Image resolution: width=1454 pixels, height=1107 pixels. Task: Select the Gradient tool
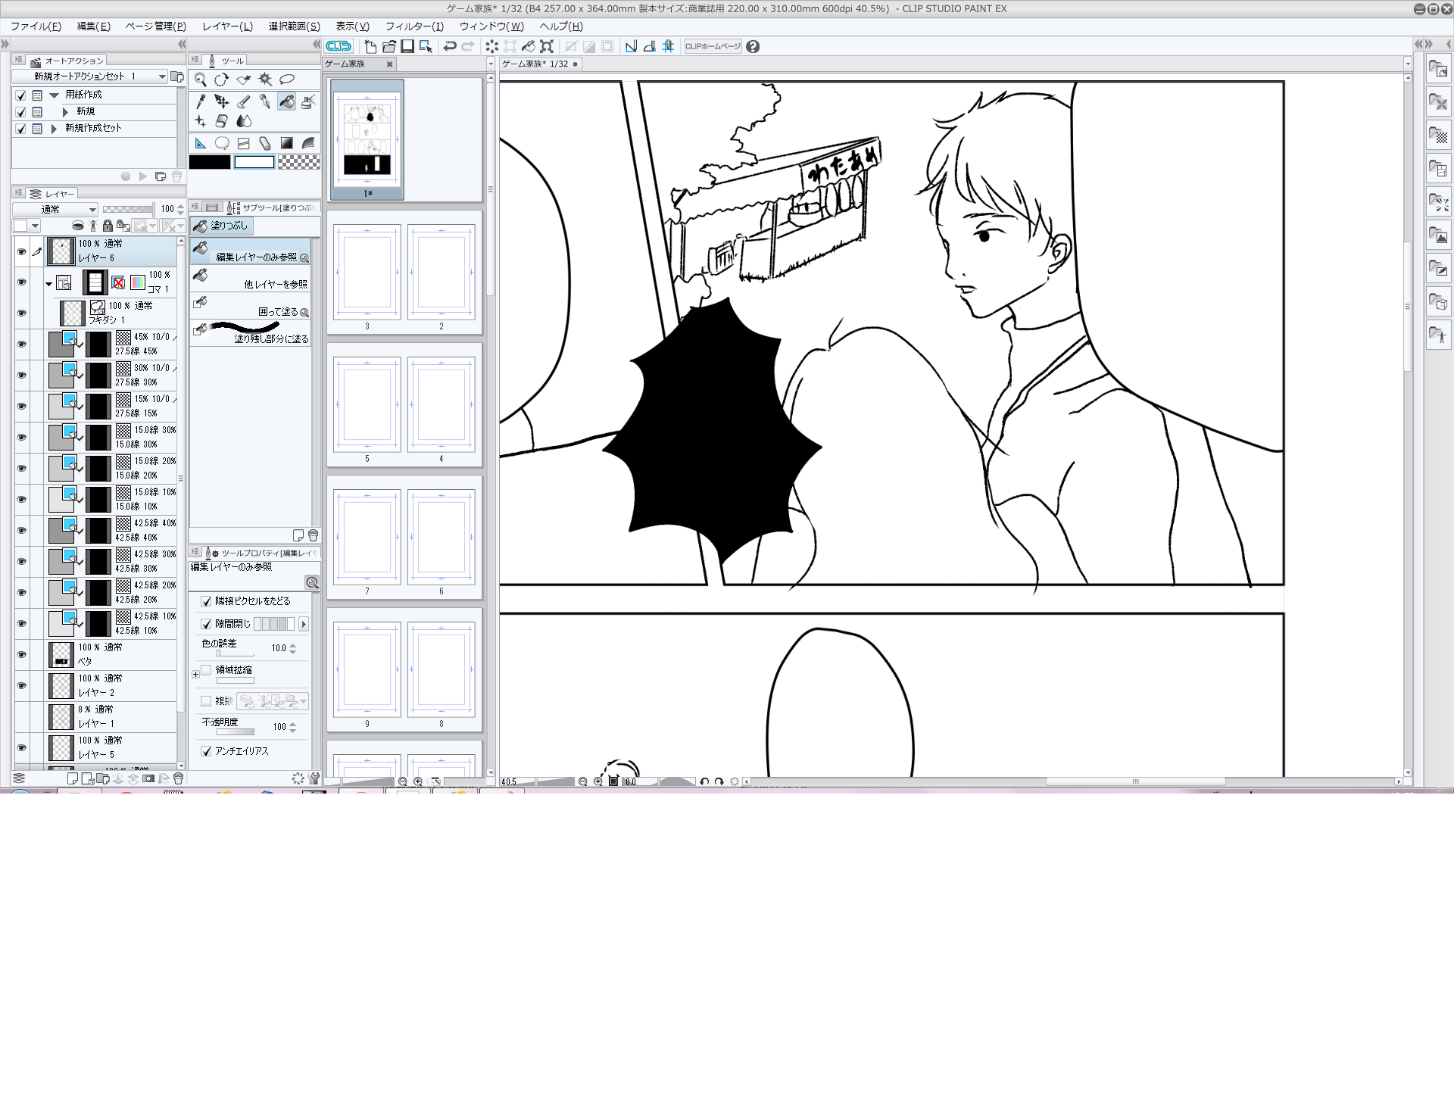[287, 143]
